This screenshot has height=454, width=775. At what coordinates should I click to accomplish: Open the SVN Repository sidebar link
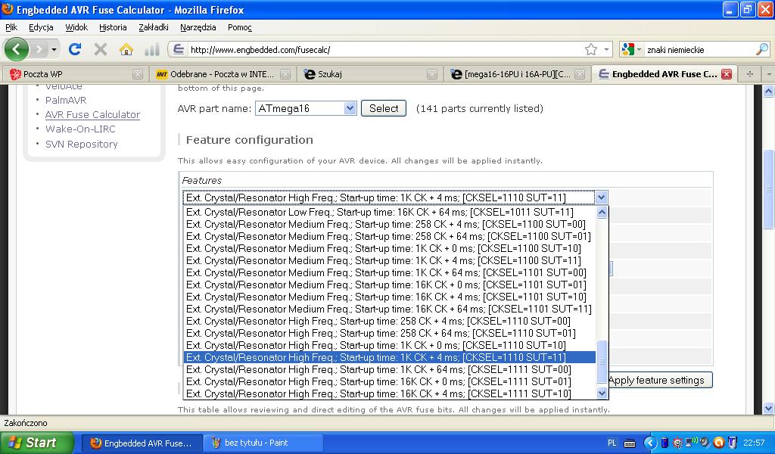click(x=82, y=145)
